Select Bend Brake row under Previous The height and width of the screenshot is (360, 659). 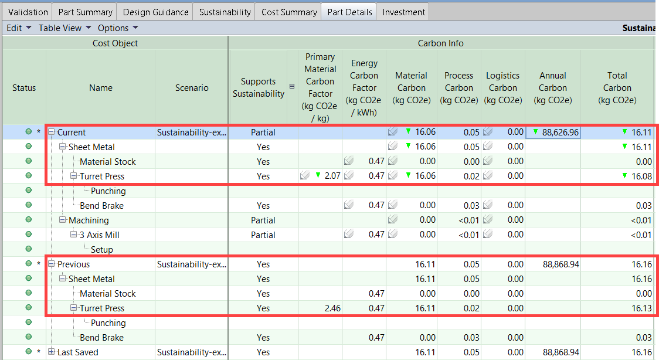click(101, 337)
